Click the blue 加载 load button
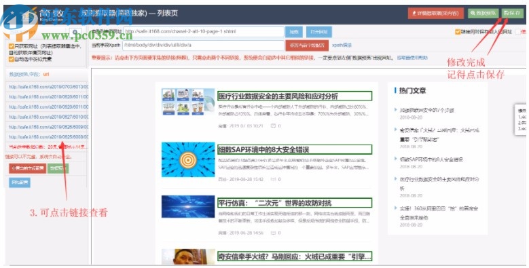The width and height of the screenshot is (529, 268). (x=294, y=32)
